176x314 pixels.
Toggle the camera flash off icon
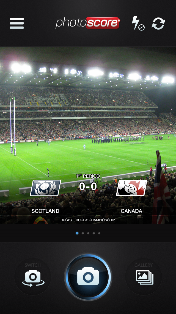click(138, 23)
